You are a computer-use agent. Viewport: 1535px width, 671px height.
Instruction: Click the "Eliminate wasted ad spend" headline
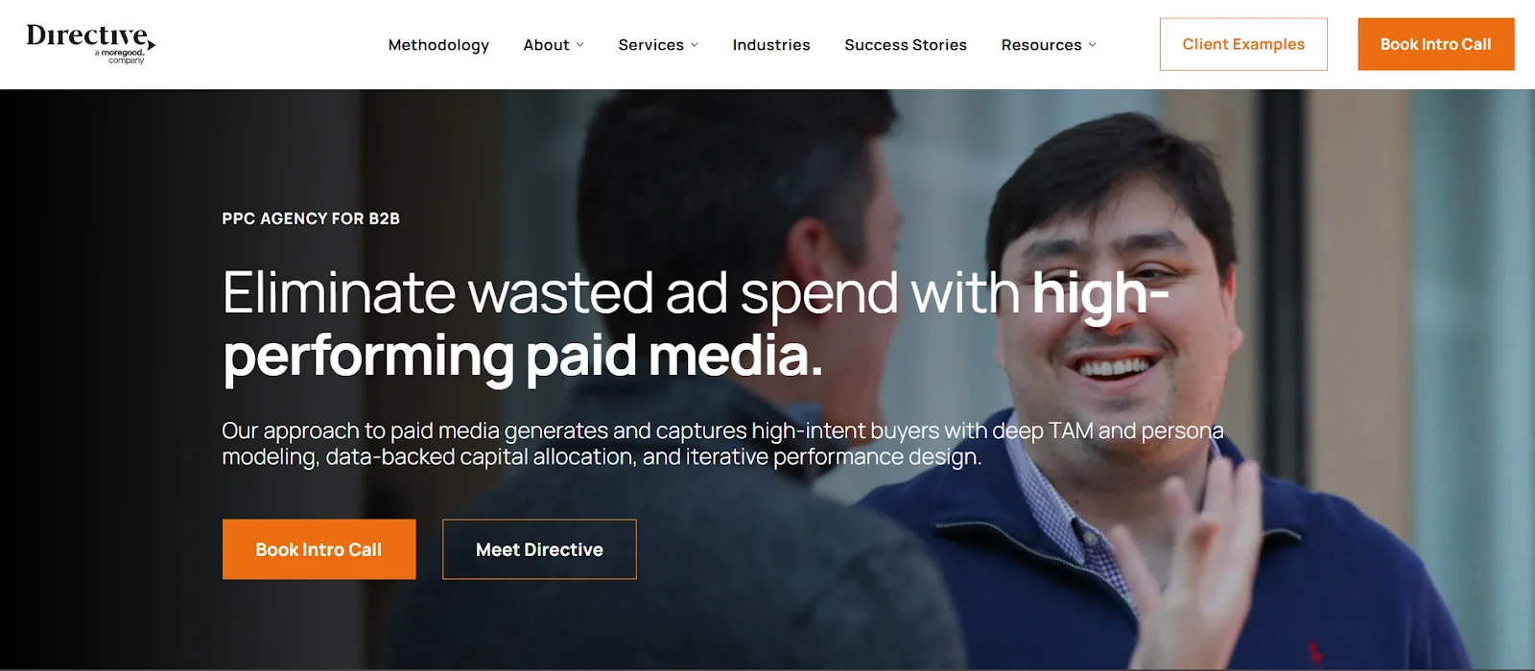point(696,324)
